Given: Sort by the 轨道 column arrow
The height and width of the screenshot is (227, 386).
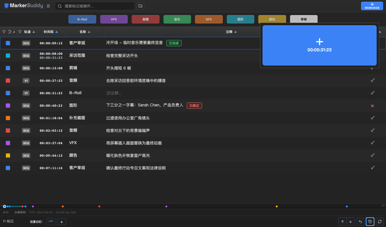Looking at the screenshot, I should pyautogui.click(x=34, y=32).
